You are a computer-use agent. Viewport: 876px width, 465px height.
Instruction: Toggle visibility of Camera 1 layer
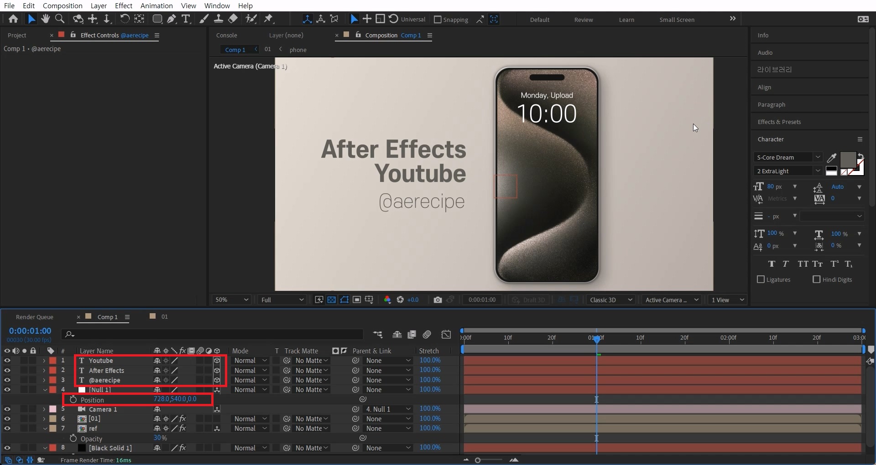pyautogui.click(x=7, y=409)
